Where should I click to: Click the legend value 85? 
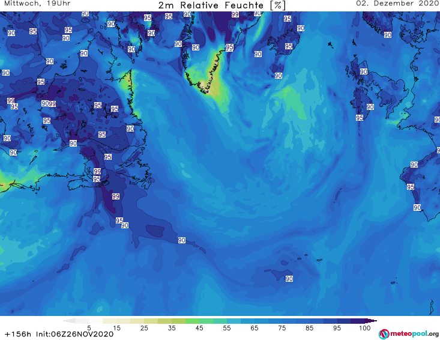pyautogui.click(x=309, y=328)
